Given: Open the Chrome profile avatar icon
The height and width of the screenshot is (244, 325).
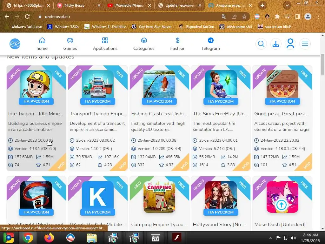Looking at the screenshot, I should 308,17.
